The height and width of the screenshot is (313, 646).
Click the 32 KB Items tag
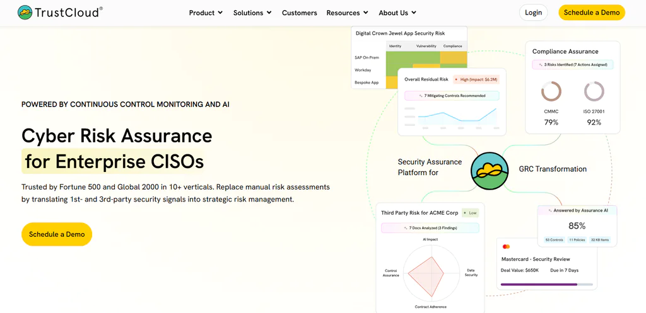click(x=600, y=240)
